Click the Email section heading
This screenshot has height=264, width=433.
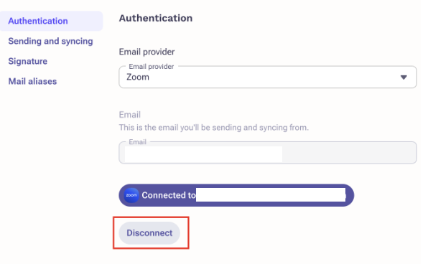(129, 115)
